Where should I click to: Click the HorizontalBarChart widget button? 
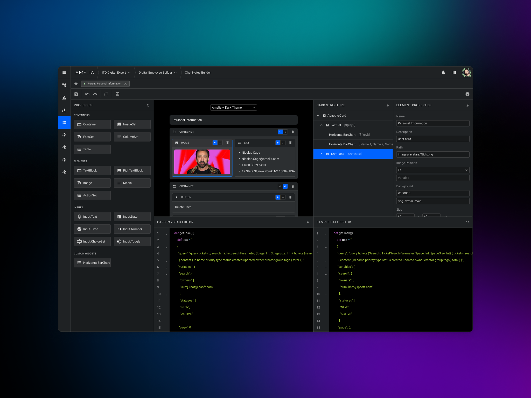92,263
